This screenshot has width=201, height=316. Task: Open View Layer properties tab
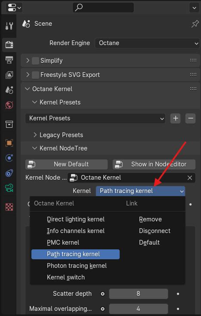[9, 75]
